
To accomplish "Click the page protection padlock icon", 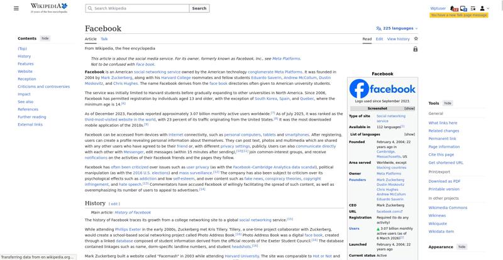I will tap(416, 49).
